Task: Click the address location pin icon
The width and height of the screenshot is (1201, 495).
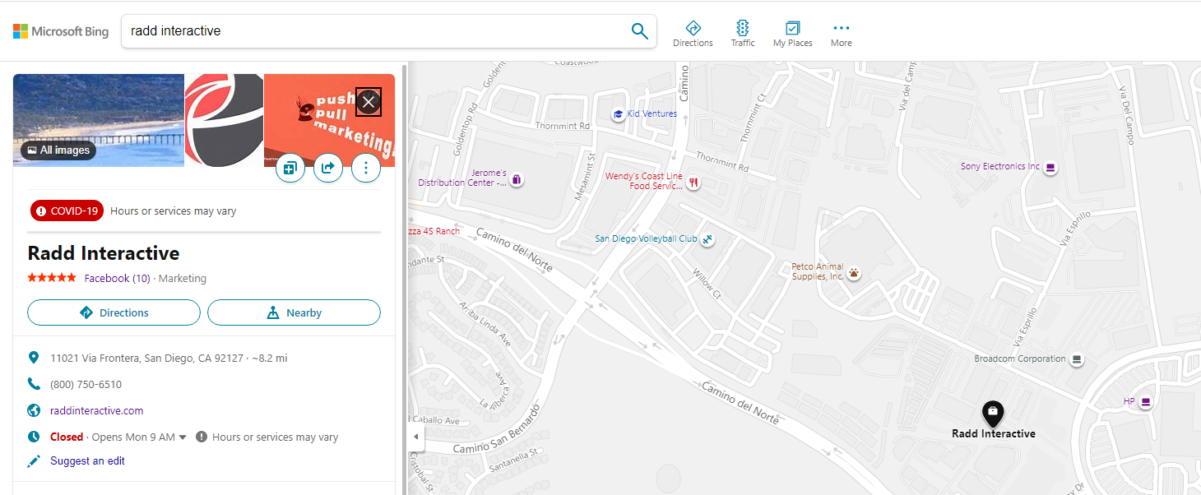Action: [x=34, y=358]
